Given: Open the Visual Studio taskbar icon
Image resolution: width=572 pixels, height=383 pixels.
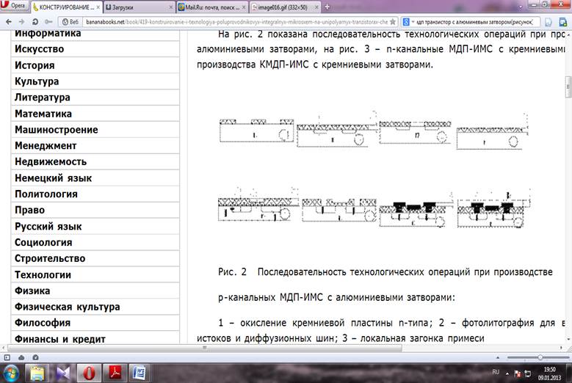Looking at the screenshot, I should click(x=63, y=373).
